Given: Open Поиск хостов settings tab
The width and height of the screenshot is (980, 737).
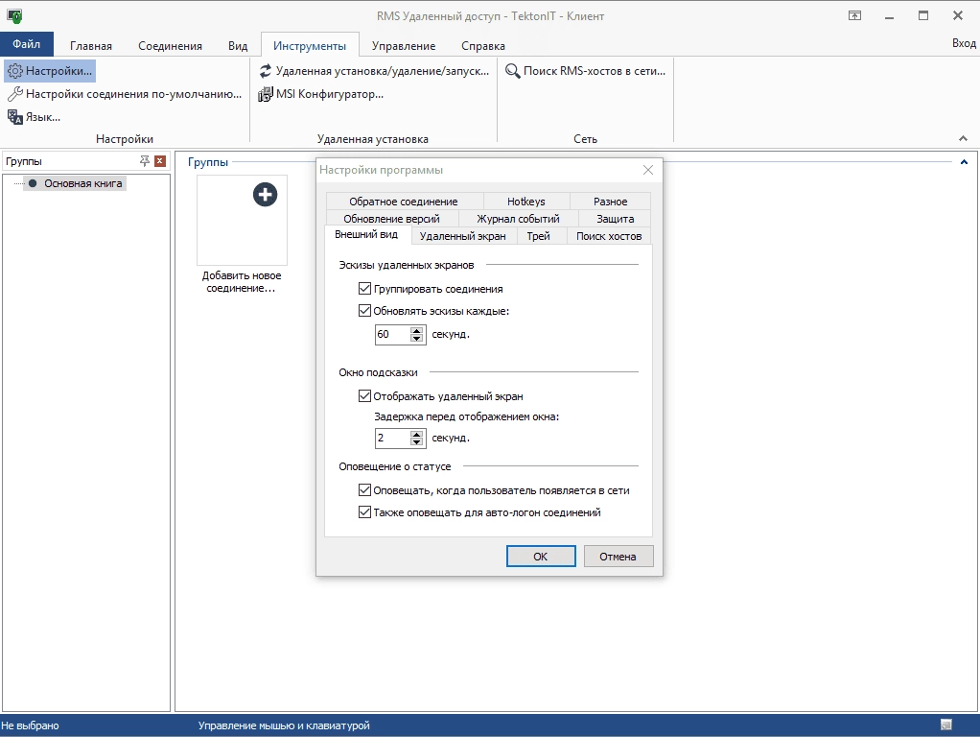Looking at the screenshot, I should point(609,236).
